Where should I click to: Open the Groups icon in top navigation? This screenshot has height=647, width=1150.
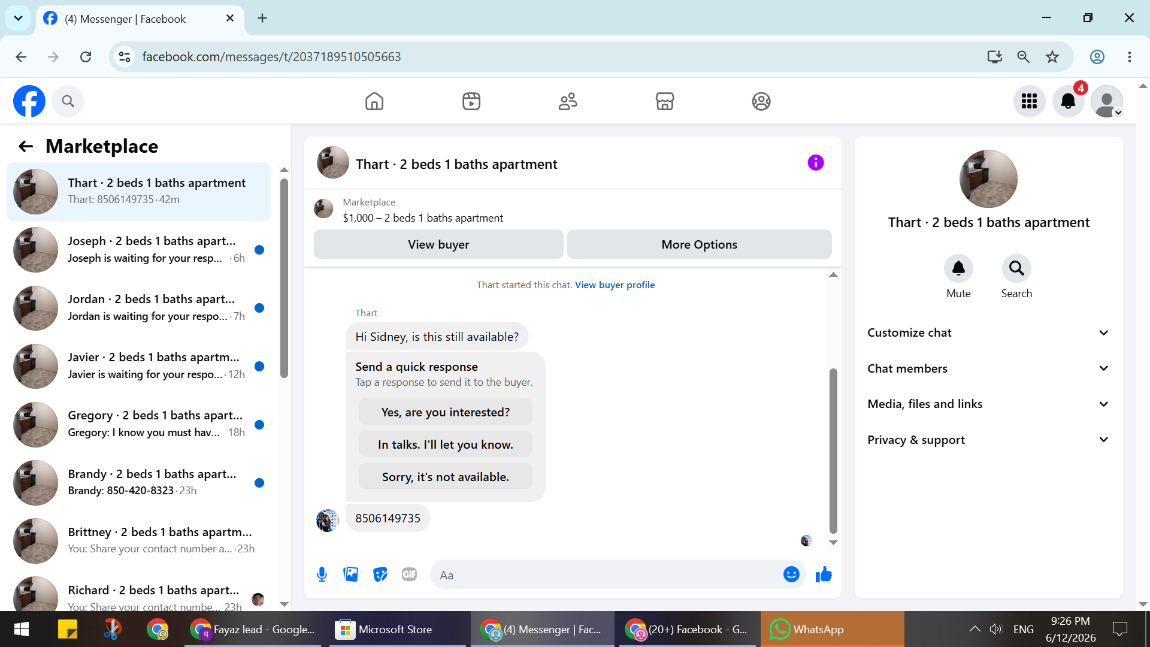click(761, 101)
